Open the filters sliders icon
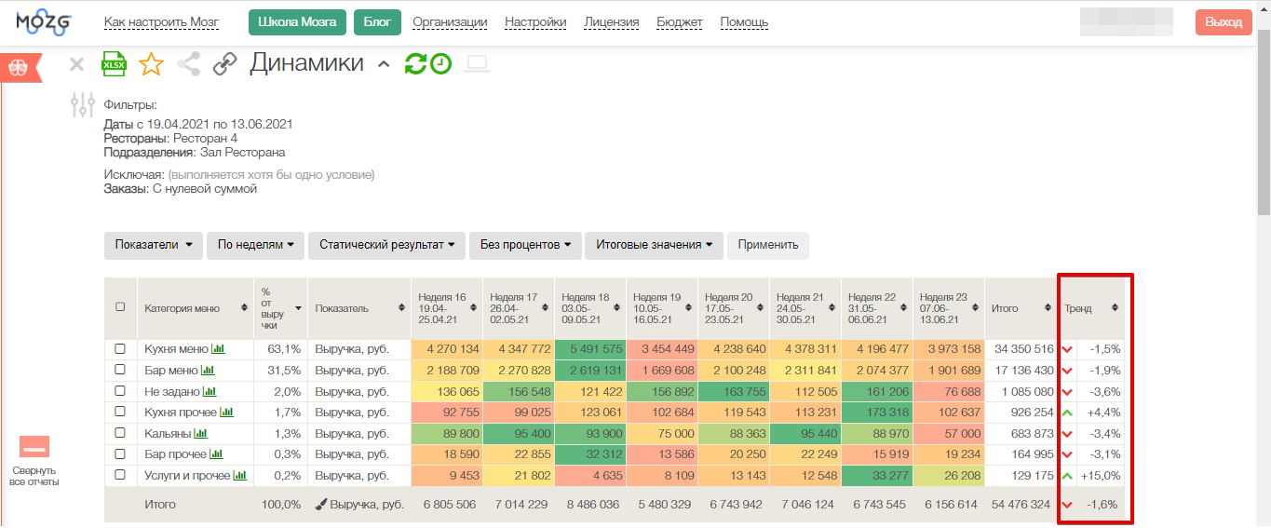Image resolution: width=1271 pixels, height=528 pixels. click(84, 105)
